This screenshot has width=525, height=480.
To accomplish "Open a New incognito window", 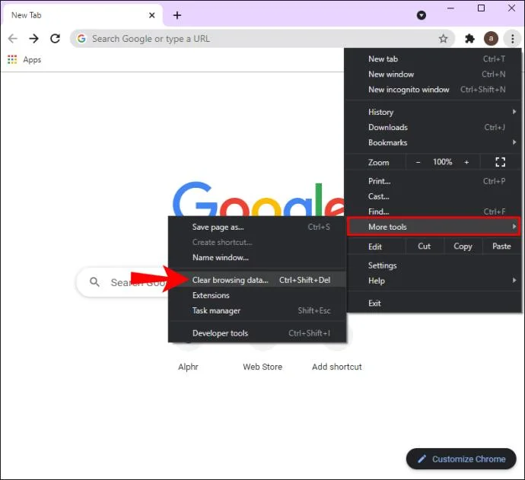I will pyautogui.click(x=433, y=90).
